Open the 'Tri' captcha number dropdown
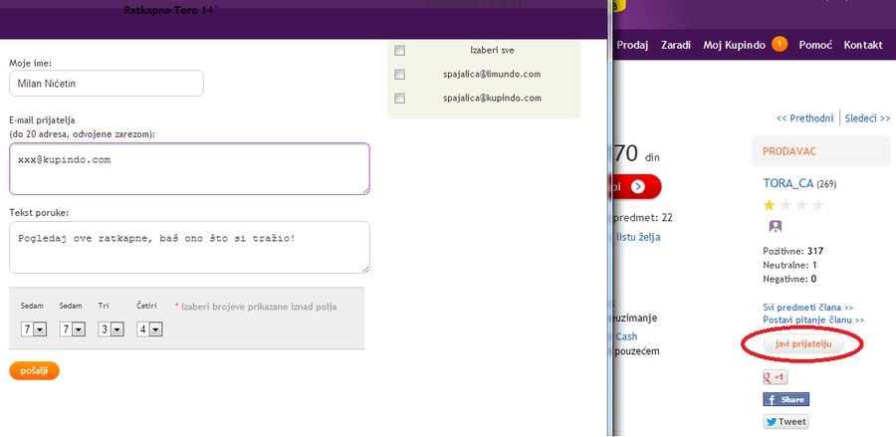This screenshot has width=896, height=437. pyautogui.click(x=111, y=328)
